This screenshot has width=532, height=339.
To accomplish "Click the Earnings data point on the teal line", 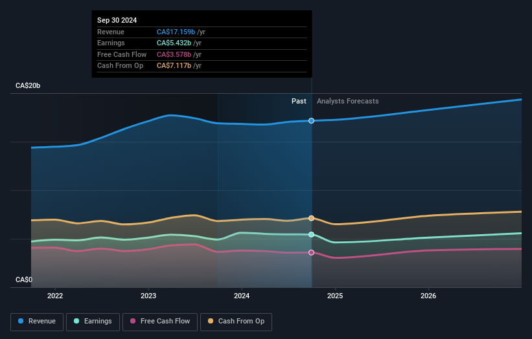I will pos(311,235).
